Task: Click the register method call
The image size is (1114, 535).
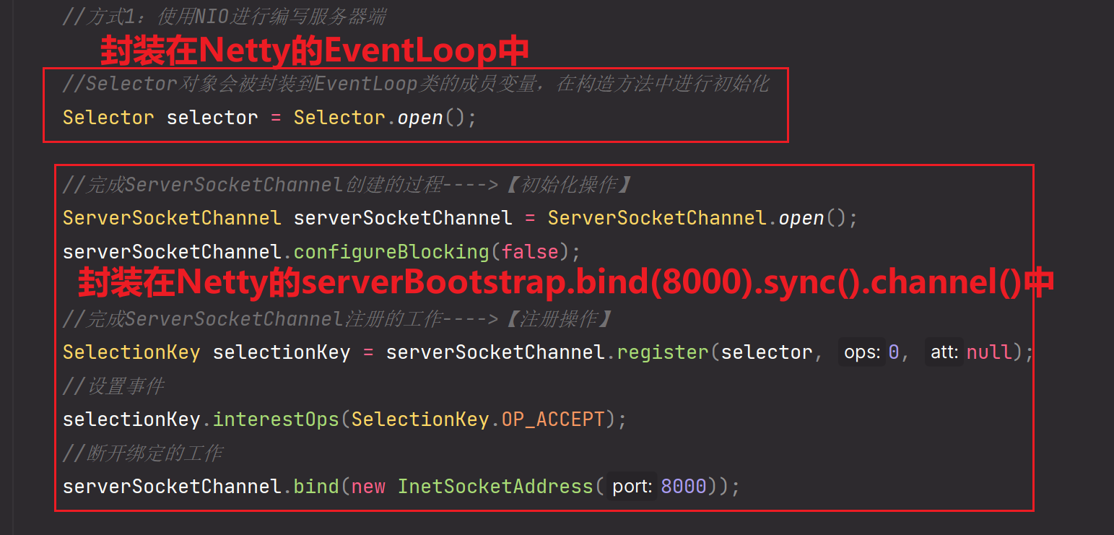Action: [661, 352]
